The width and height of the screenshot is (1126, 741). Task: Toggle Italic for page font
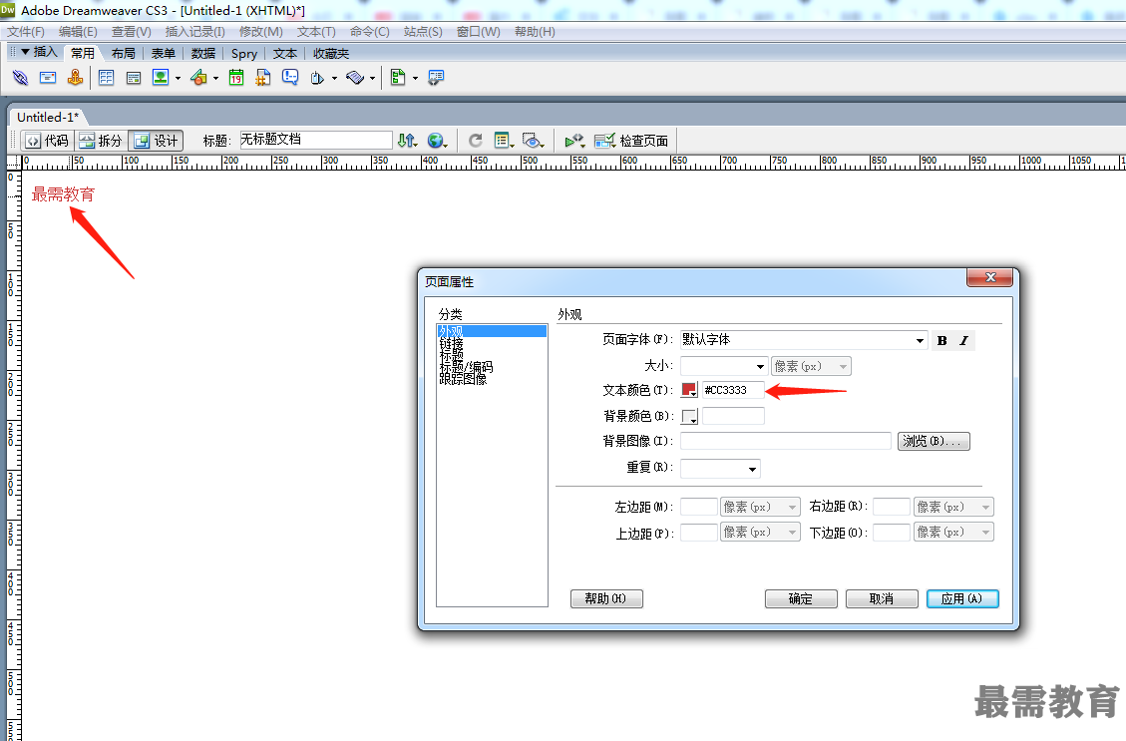[963, 341]
